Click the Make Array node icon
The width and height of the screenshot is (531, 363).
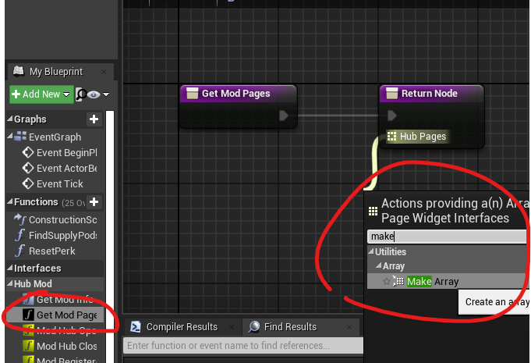point(398,281)
